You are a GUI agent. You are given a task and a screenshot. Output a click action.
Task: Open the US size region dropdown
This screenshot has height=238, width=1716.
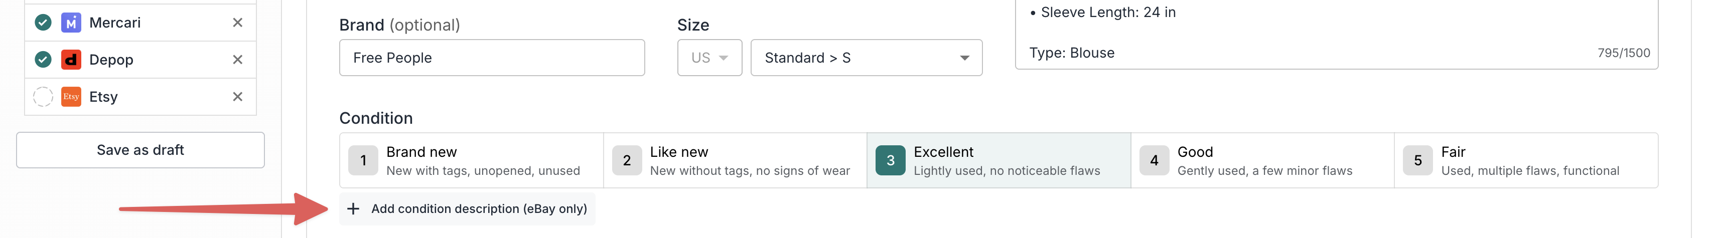coord(709,58)
